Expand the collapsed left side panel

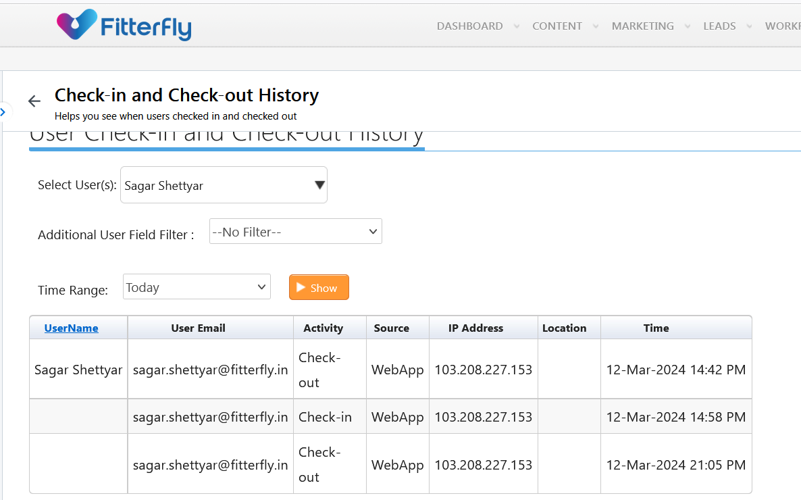(x=3, y=111)
